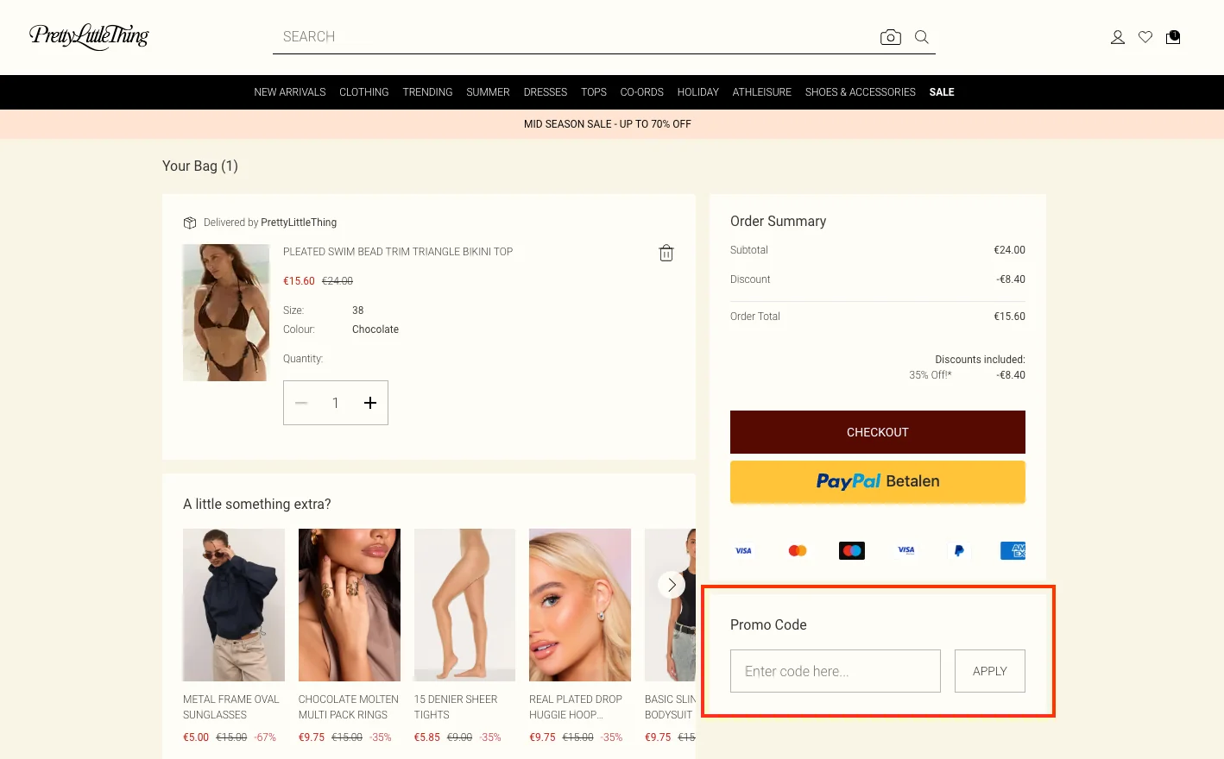This screenshot has height=759, width=1224.
Task: Click the 'Your Bag (1)' heading
Action: click(x=200, y=166)
